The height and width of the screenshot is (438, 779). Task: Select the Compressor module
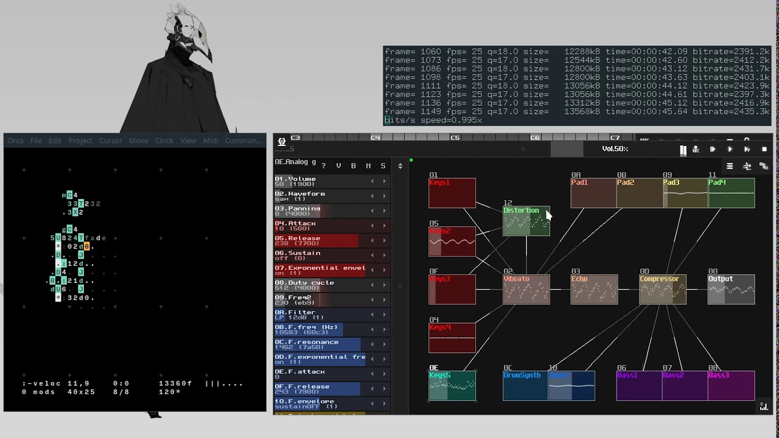[663, 290]
